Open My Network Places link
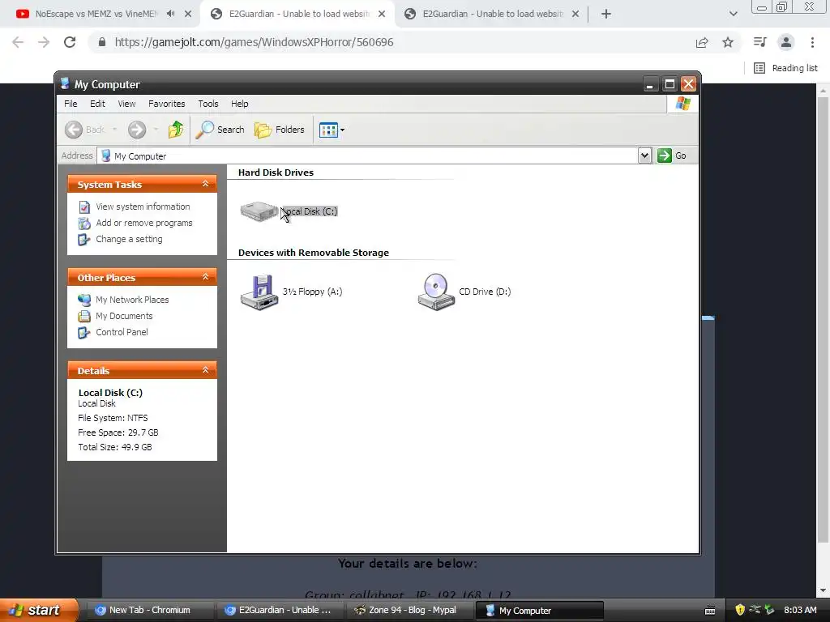830x622 pixels. click(x=132, y=300)
